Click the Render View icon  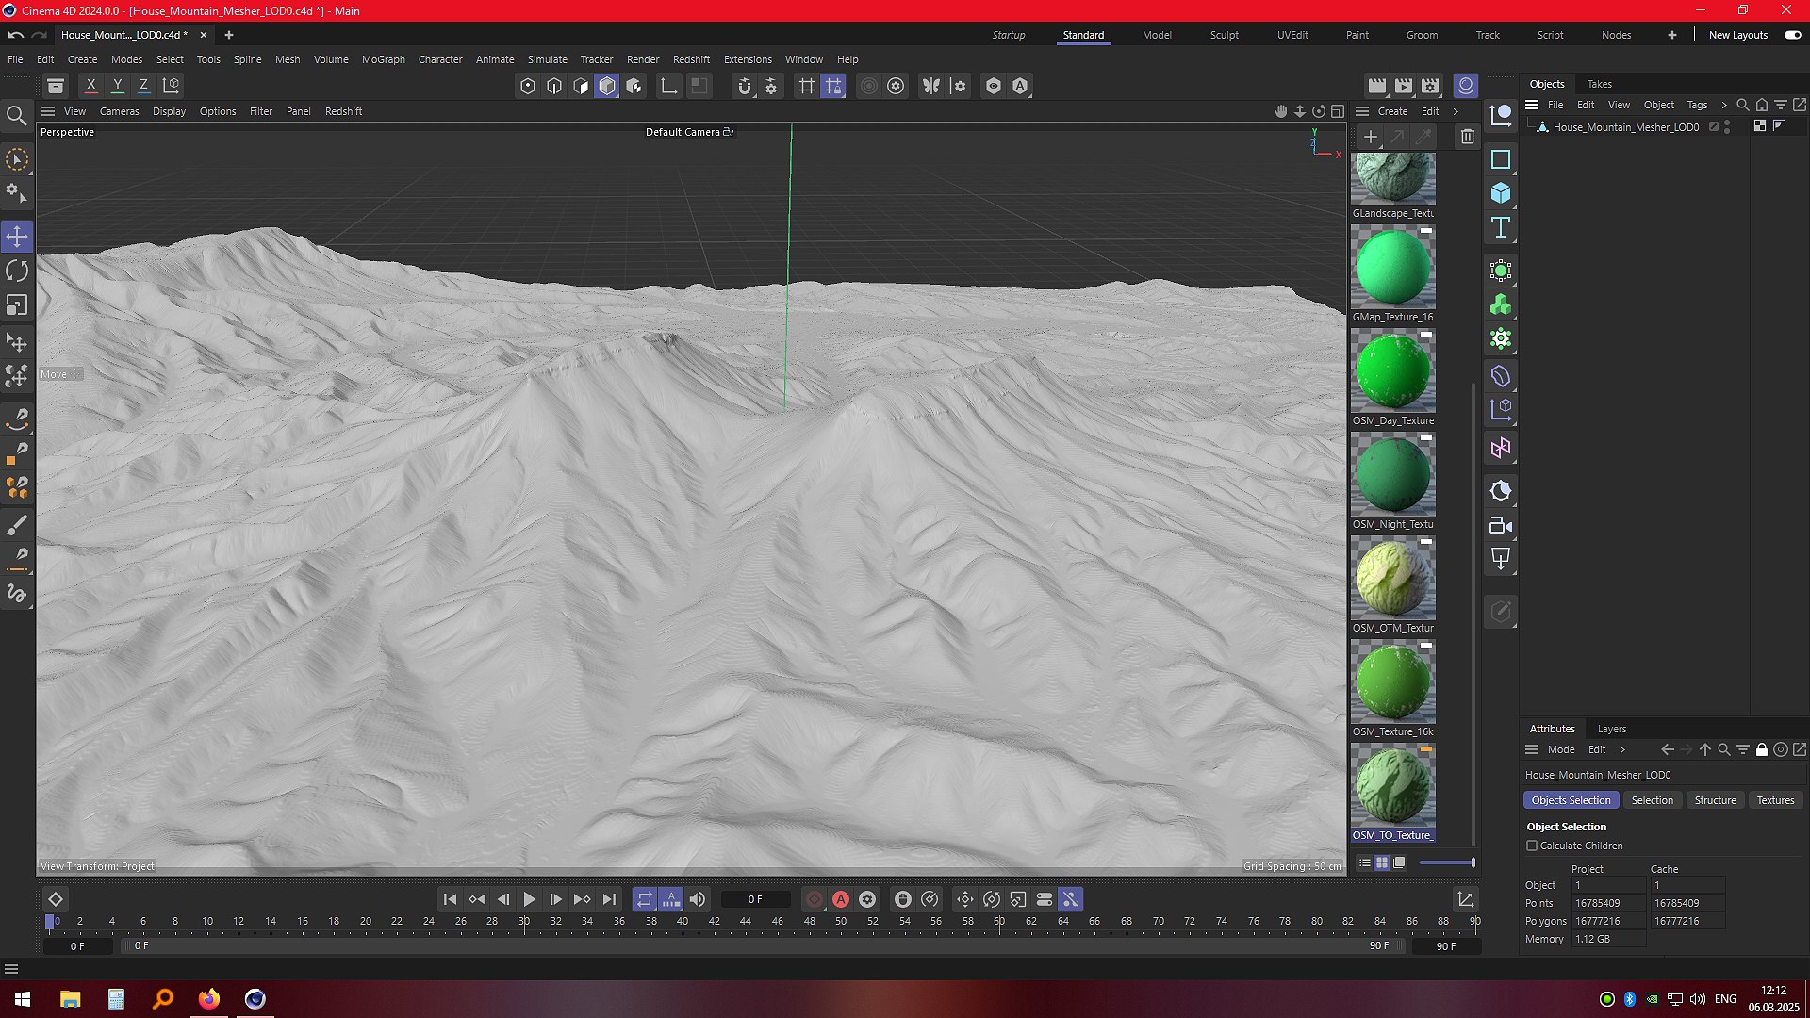click(x=1377, y=86)
